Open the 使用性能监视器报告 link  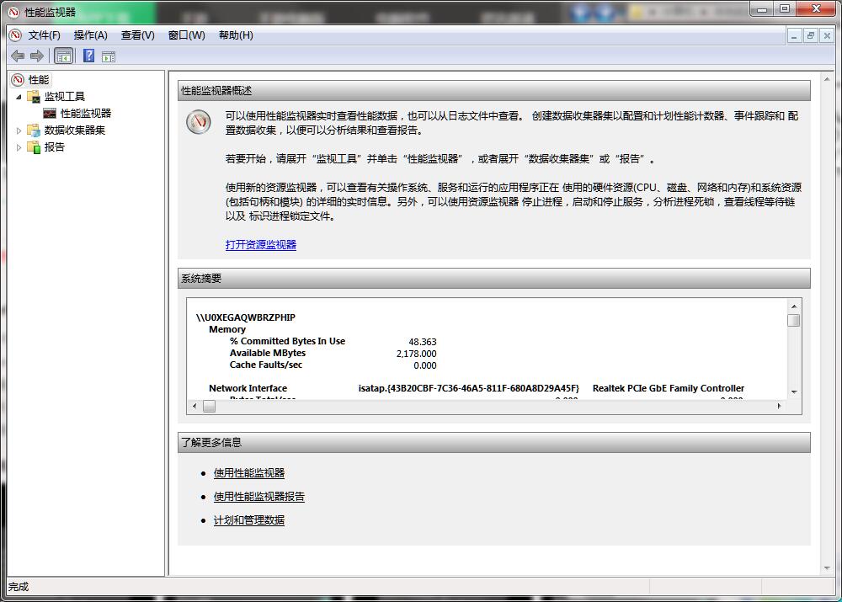258,497
